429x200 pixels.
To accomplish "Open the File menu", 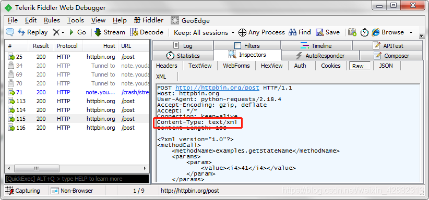I will [x=13, y=20].
